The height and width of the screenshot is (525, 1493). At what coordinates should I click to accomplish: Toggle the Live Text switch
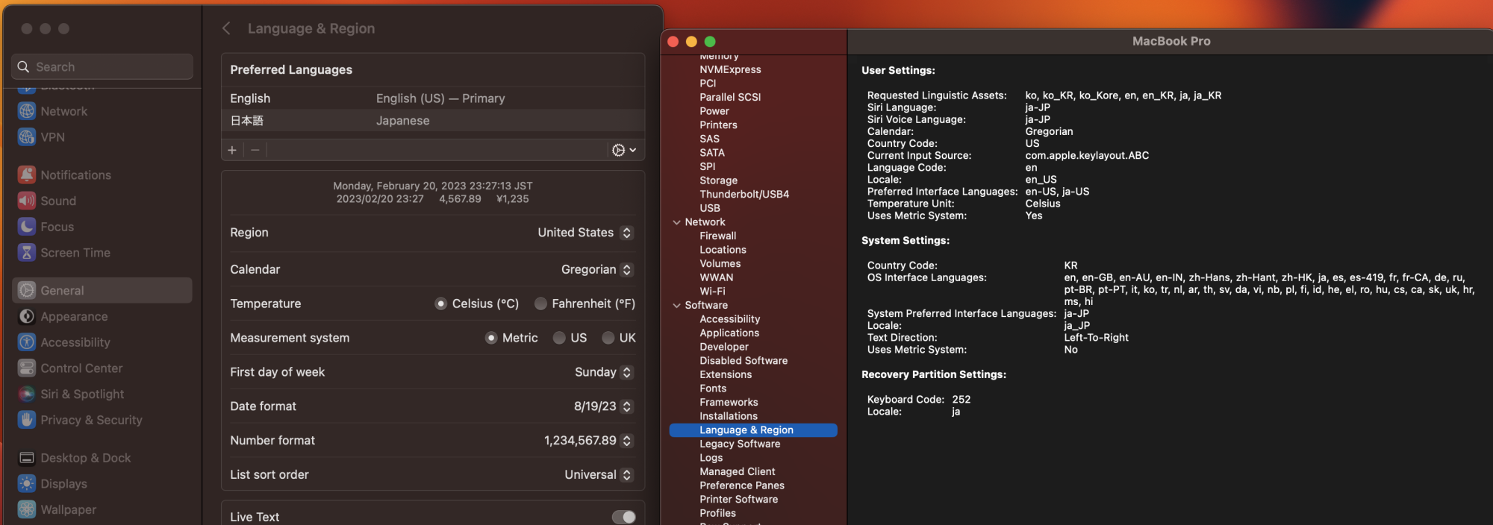point(623,517)
